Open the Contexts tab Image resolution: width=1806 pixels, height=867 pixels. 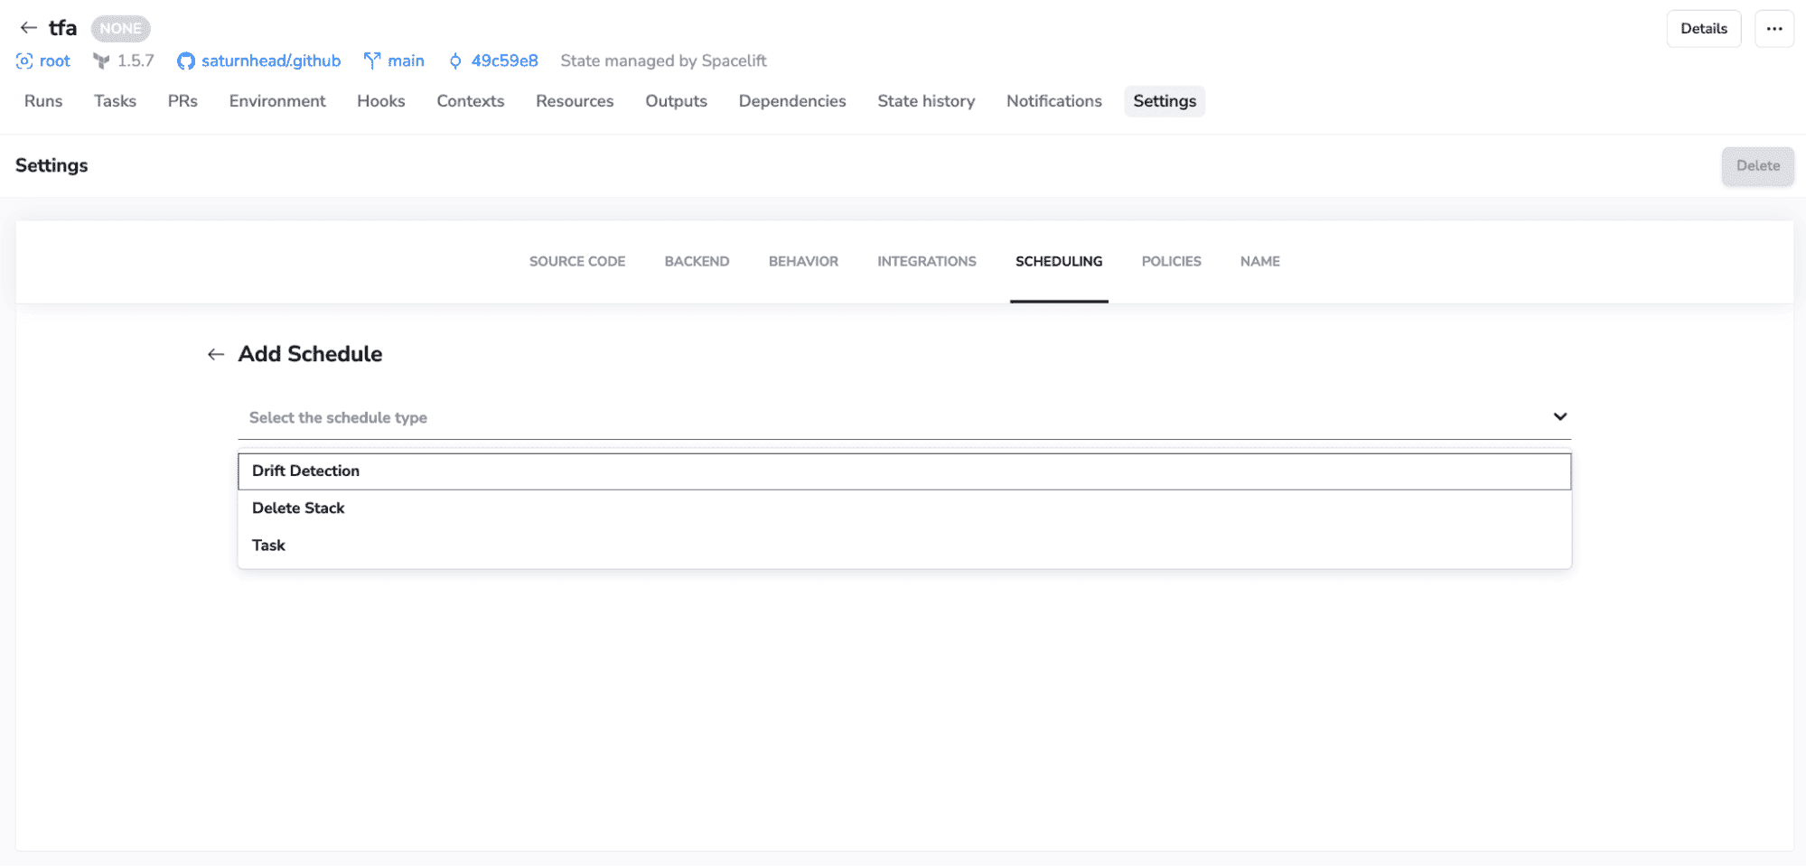point(471,101)
